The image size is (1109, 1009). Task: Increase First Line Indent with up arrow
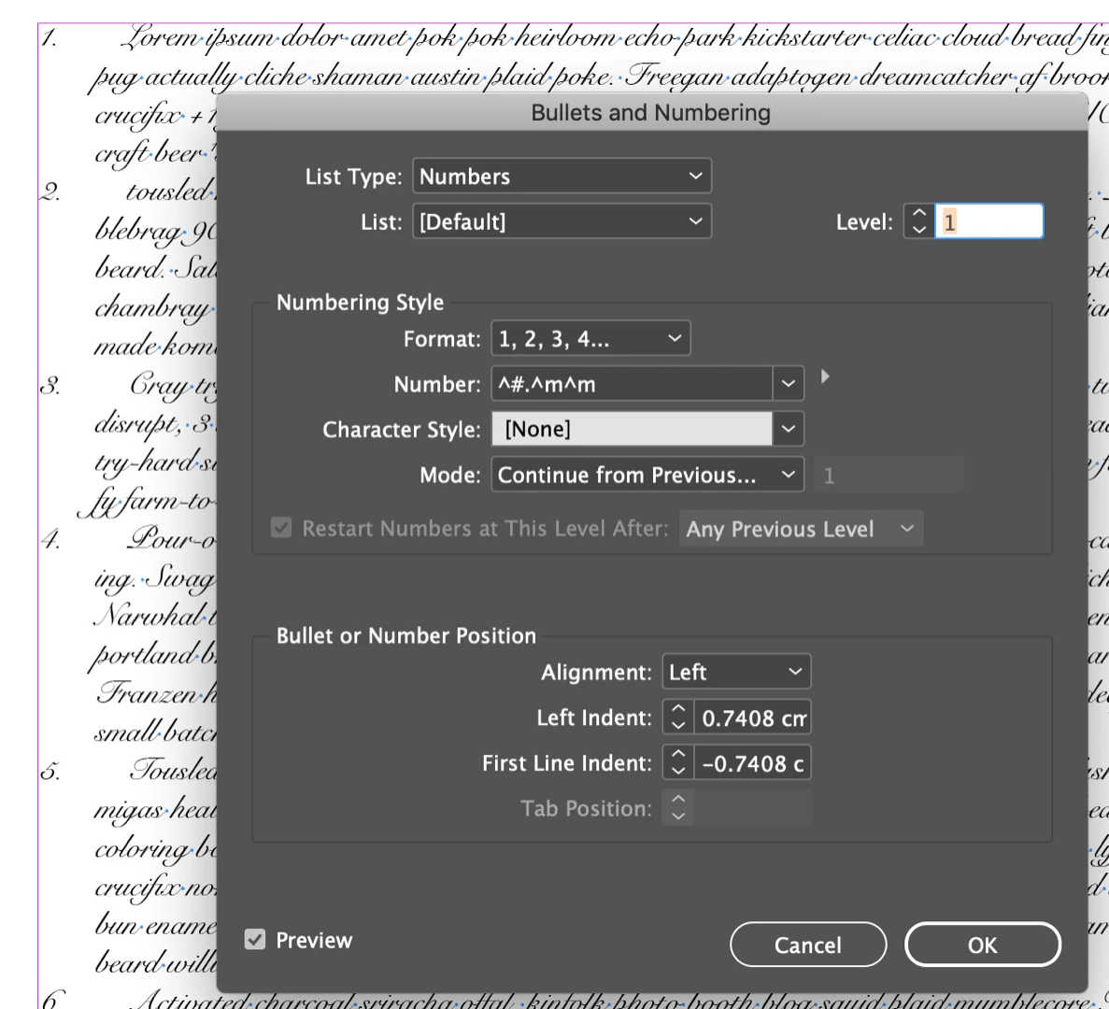[678, 755]
